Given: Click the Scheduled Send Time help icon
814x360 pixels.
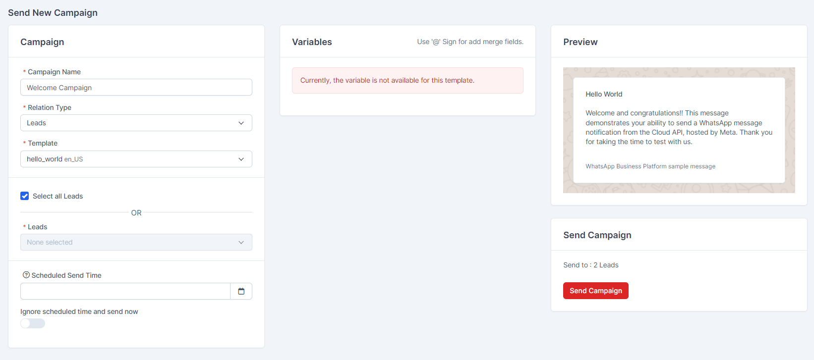Looking at the screenshot, I should (x=26, y=275).
